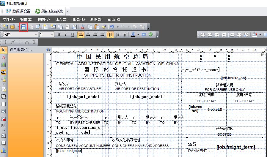Select the picture object tool
Image resolution: width=267 pixels, height=157 pixels.
coord(4,65)
